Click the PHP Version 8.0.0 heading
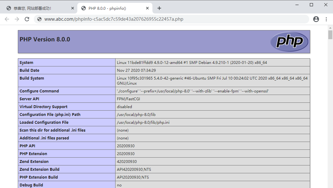333x188 pixels. [45, 39]
